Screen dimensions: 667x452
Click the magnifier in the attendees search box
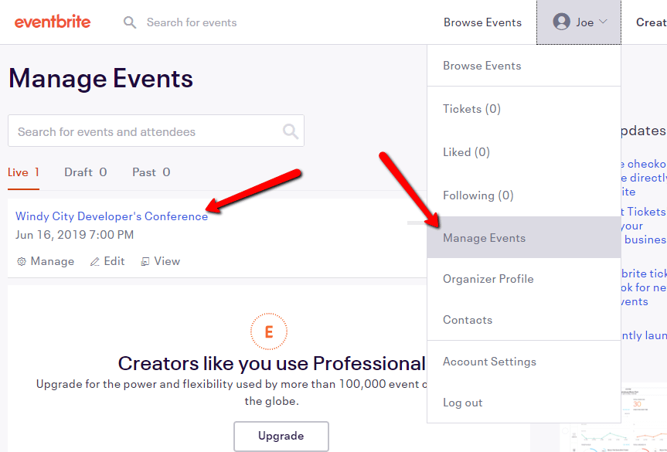tap(291, 131)
